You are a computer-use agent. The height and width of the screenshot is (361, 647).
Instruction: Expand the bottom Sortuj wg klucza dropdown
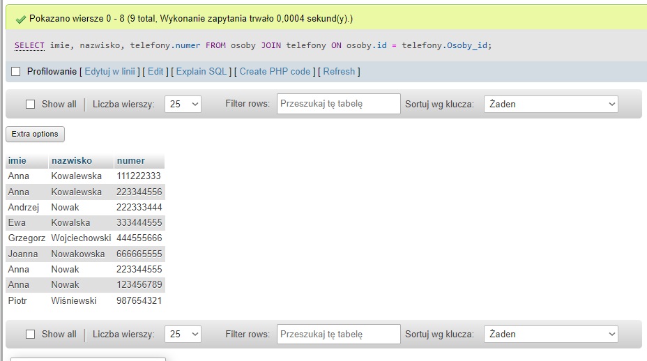coord(551,334)
